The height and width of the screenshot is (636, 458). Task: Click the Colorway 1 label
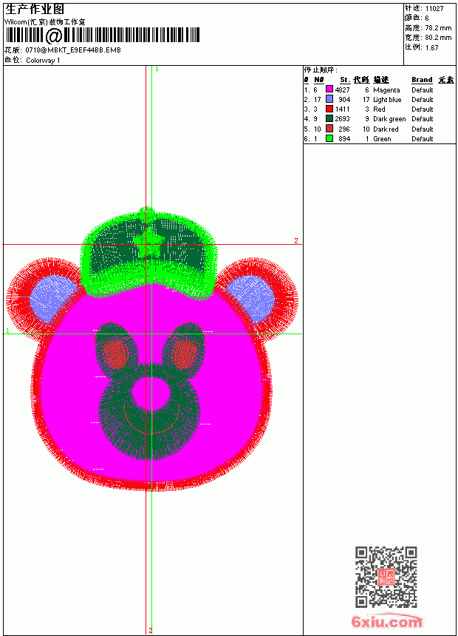tap(43, 61)
